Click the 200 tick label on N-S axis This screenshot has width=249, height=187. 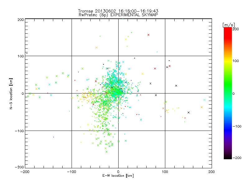pos(21,20)
